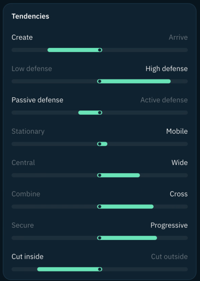The height and width of the screenshot is (281, 200).
Task: Click the Mobile label
Action: click(177, 131)
